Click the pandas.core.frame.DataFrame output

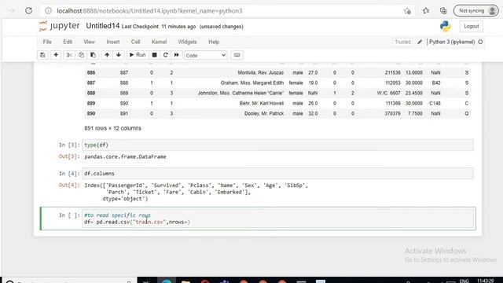125,157
